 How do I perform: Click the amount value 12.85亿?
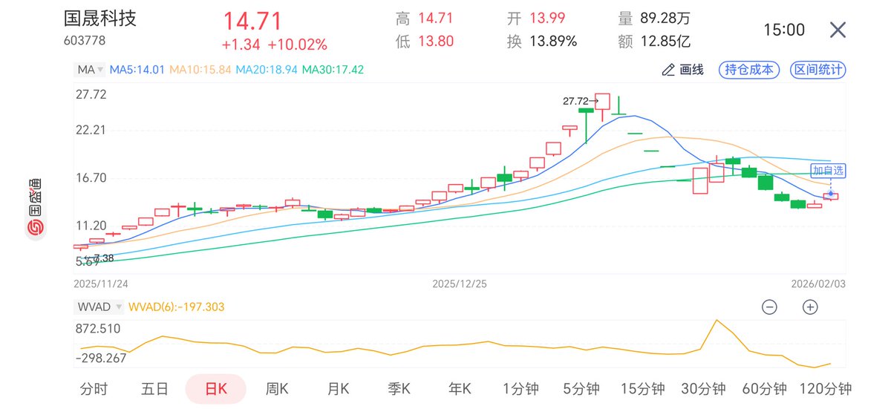click(664, 42)
